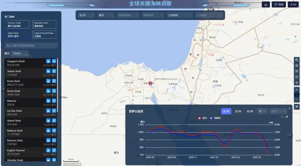The width and height of the screenshot is (301, 166).
Task: Select the 近2年 tab
Action: (x=238, y=111)
